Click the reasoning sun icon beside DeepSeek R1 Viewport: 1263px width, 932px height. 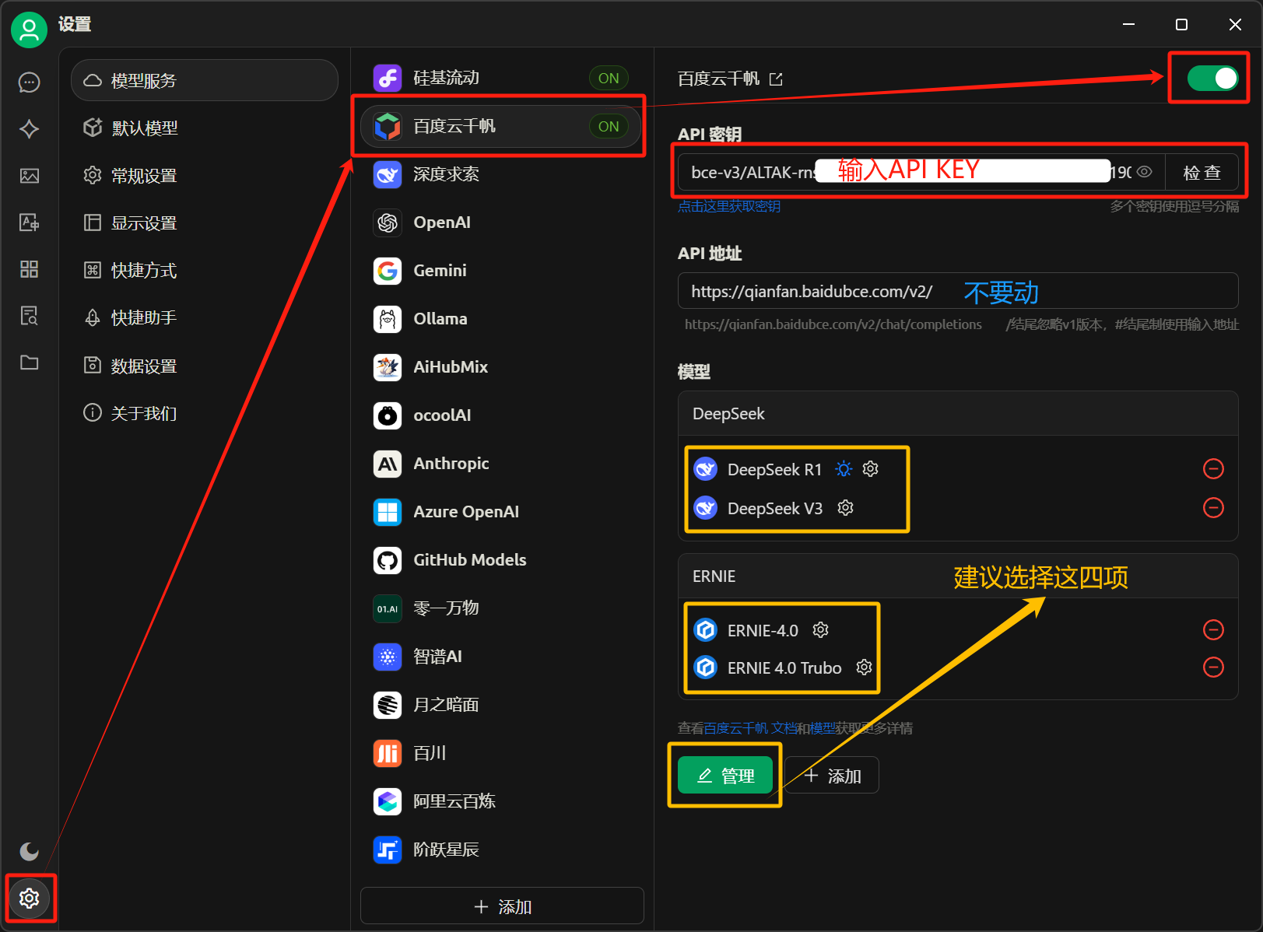[844, 468]
